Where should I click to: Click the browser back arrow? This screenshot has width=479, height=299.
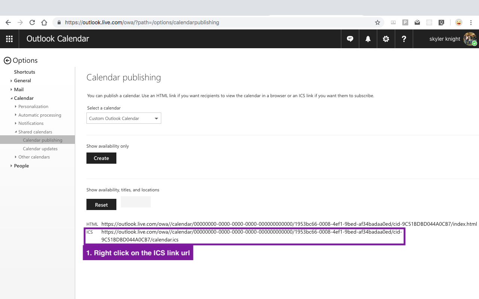pos(8,22)
